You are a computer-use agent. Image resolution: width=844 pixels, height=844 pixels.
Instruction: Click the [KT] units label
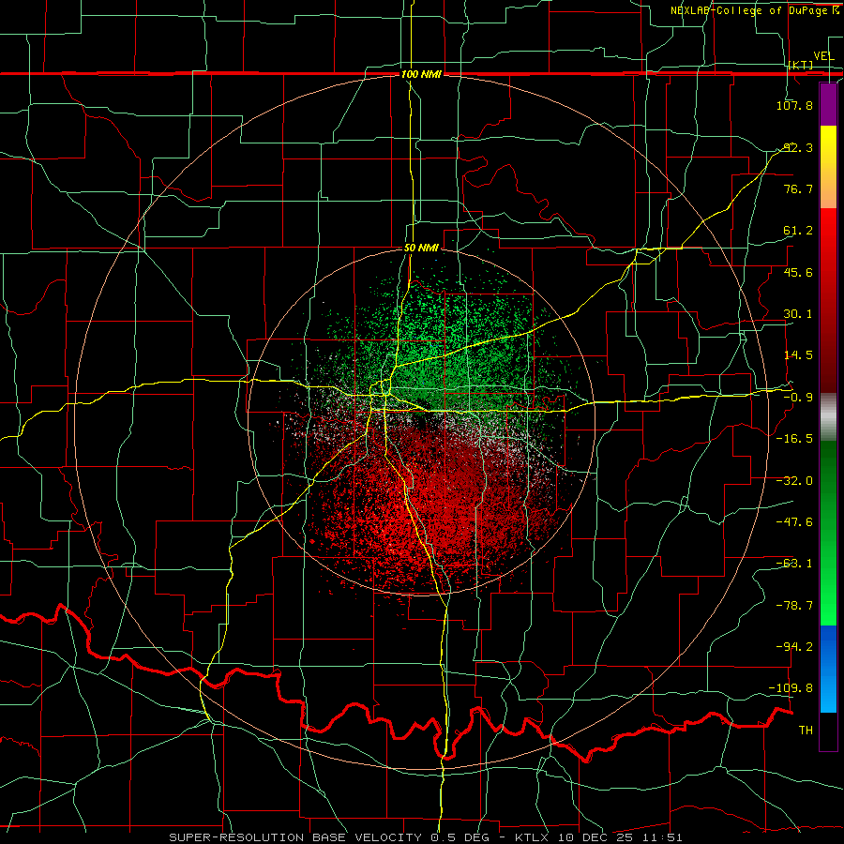(801, 65)
